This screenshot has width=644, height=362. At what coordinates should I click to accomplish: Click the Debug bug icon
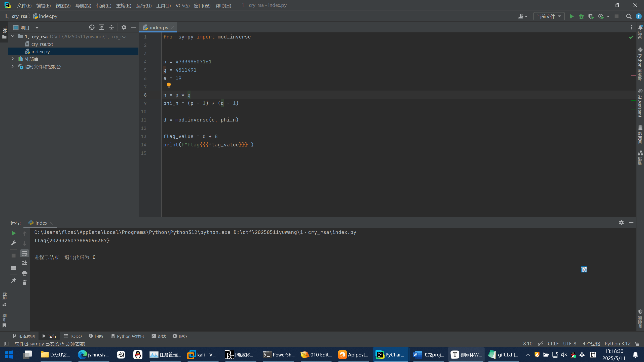click(x=581, y=16)
